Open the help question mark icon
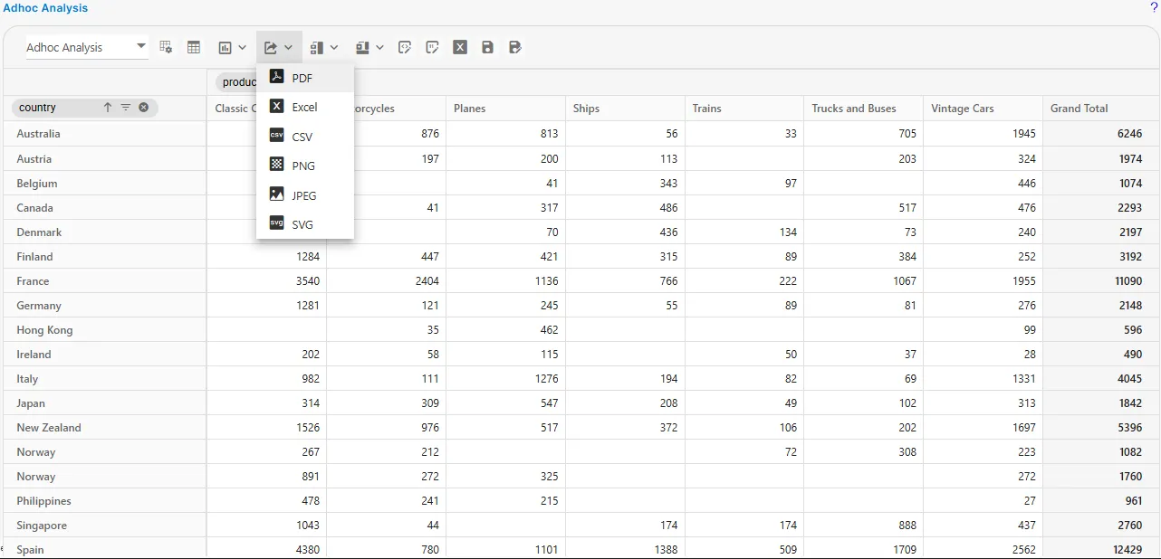 click(1154, 7)
